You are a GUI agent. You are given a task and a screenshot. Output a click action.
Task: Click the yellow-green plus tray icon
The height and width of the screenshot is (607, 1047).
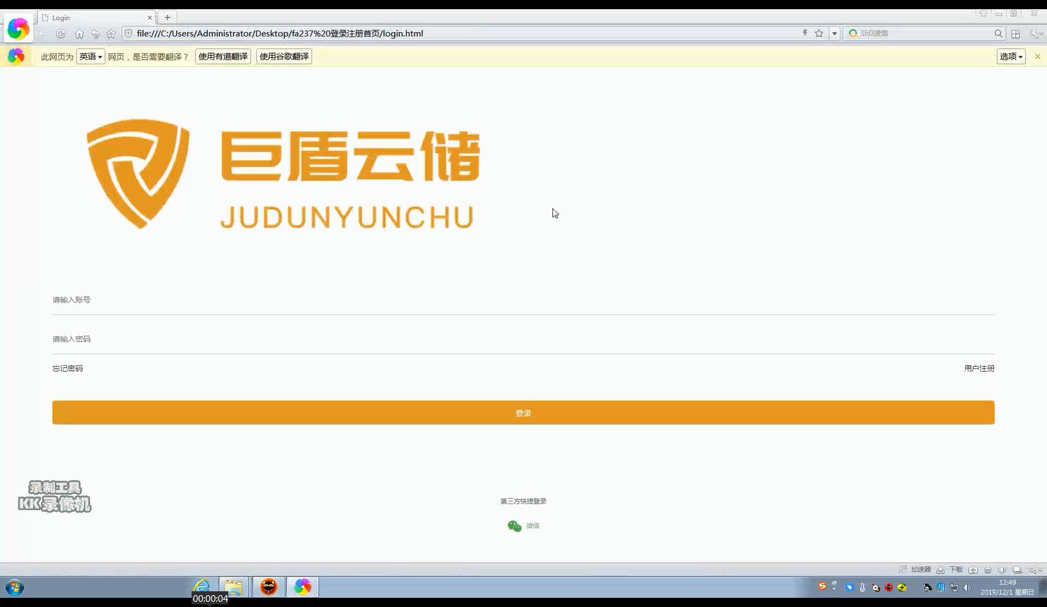(x=902, y=587)
